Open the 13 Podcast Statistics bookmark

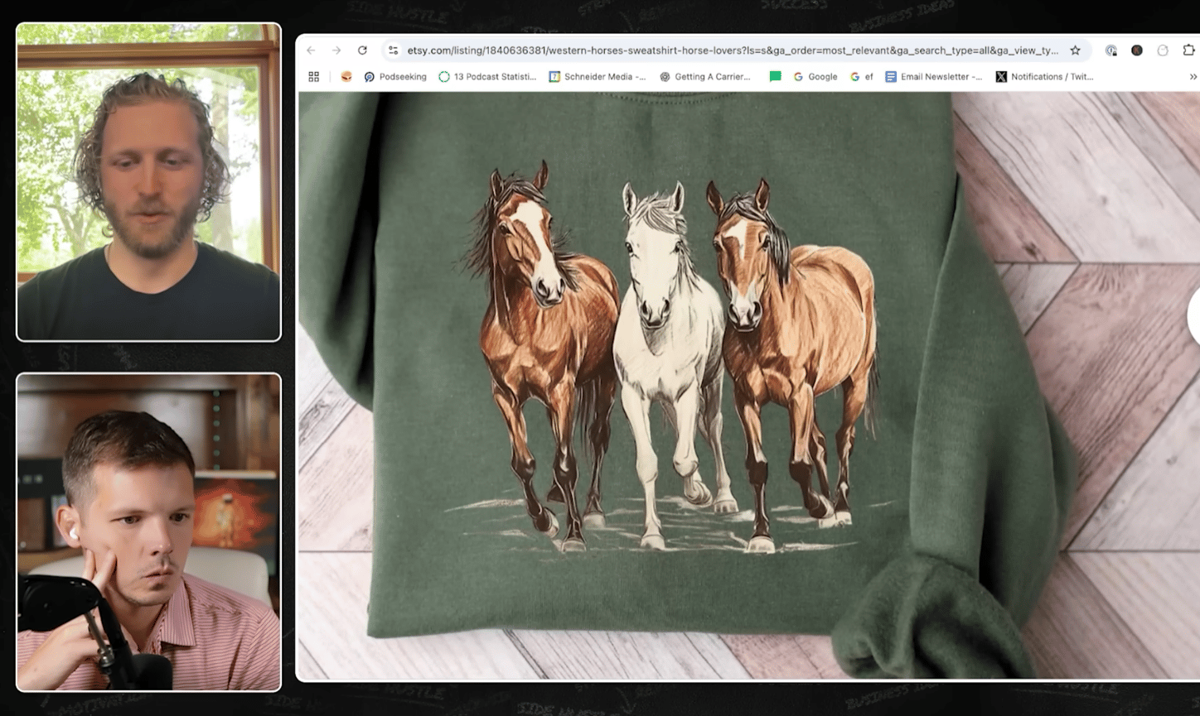(487, 77)
